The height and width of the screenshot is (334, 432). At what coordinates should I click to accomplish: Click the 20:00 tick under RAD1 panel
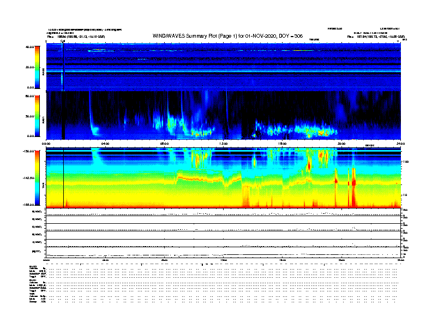(x=341, y=144)
